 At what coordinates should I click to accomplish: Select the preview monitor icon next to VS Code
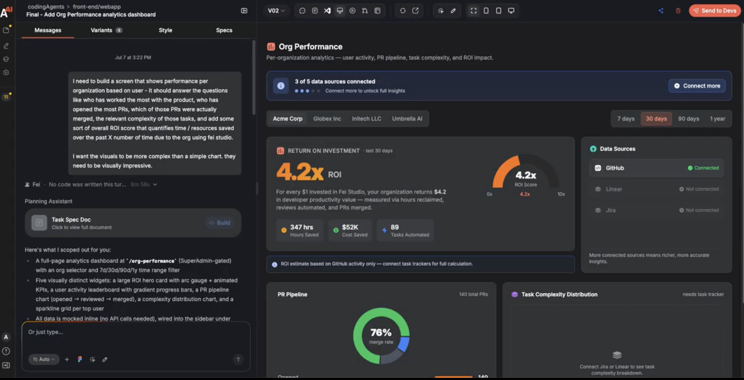tap(340, 11)
